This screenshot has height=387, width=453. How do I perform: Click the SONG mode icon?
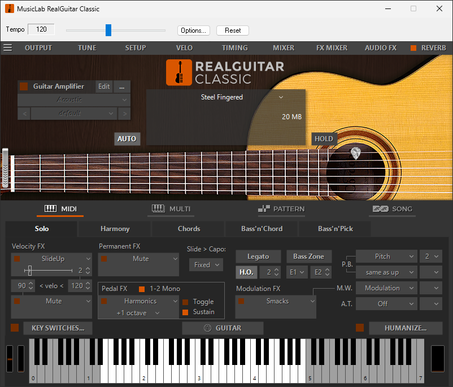tap(381, 208)
